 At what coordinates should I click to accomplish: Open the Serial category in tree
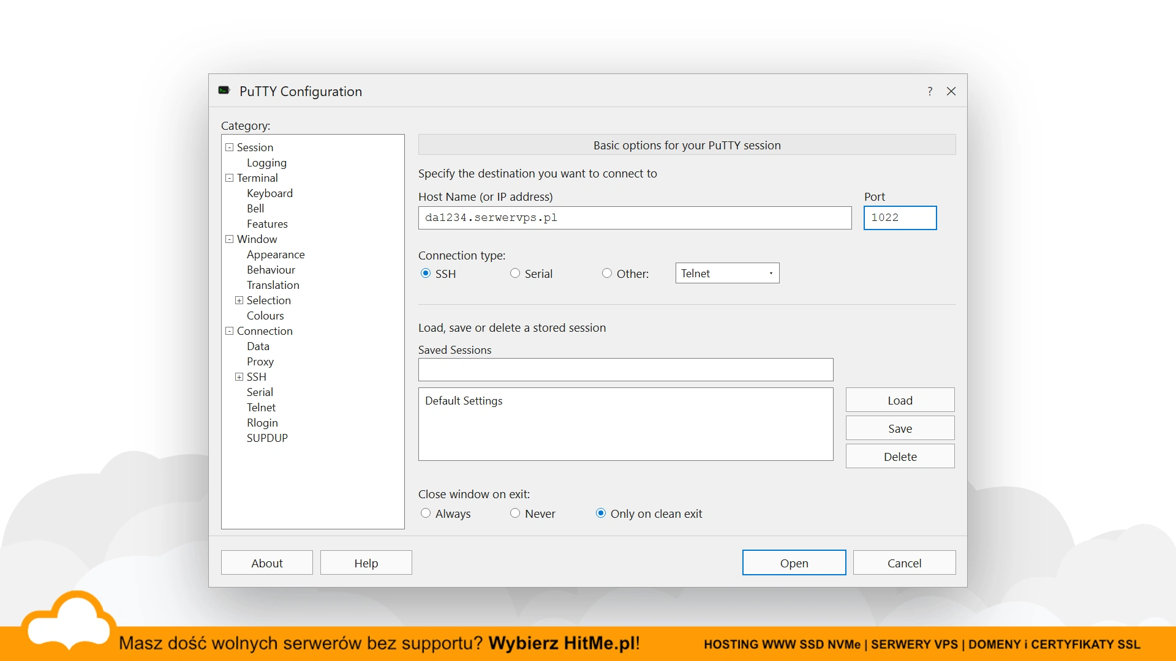point(260,392)
